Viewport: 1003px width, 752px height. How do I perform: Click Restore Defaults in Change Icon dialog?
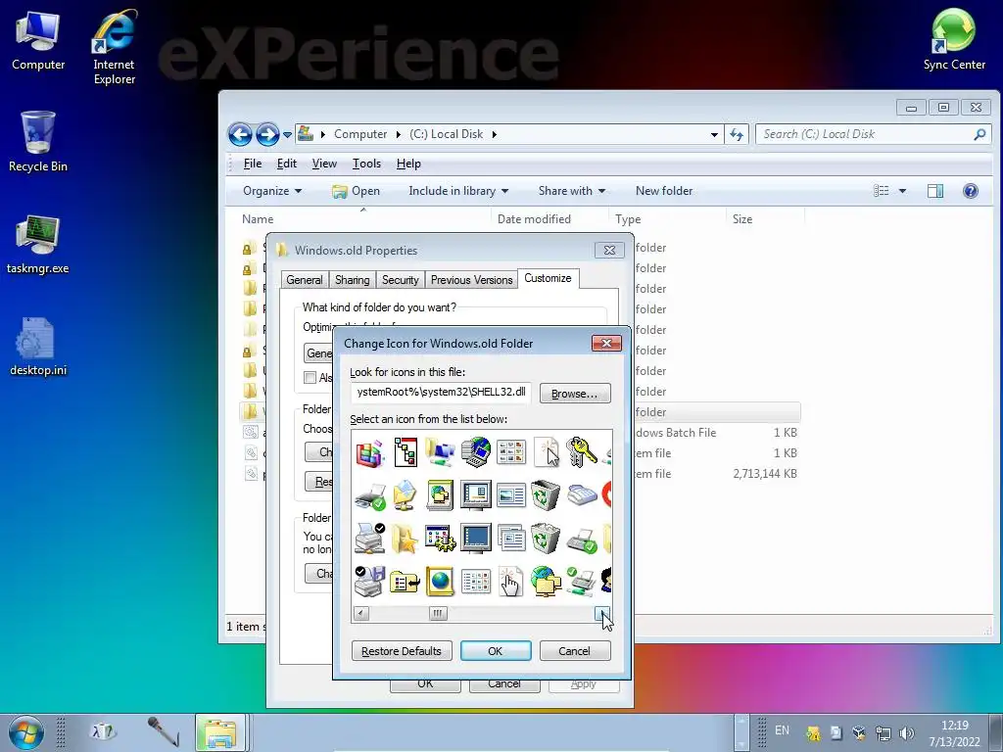tap(402, 651)
